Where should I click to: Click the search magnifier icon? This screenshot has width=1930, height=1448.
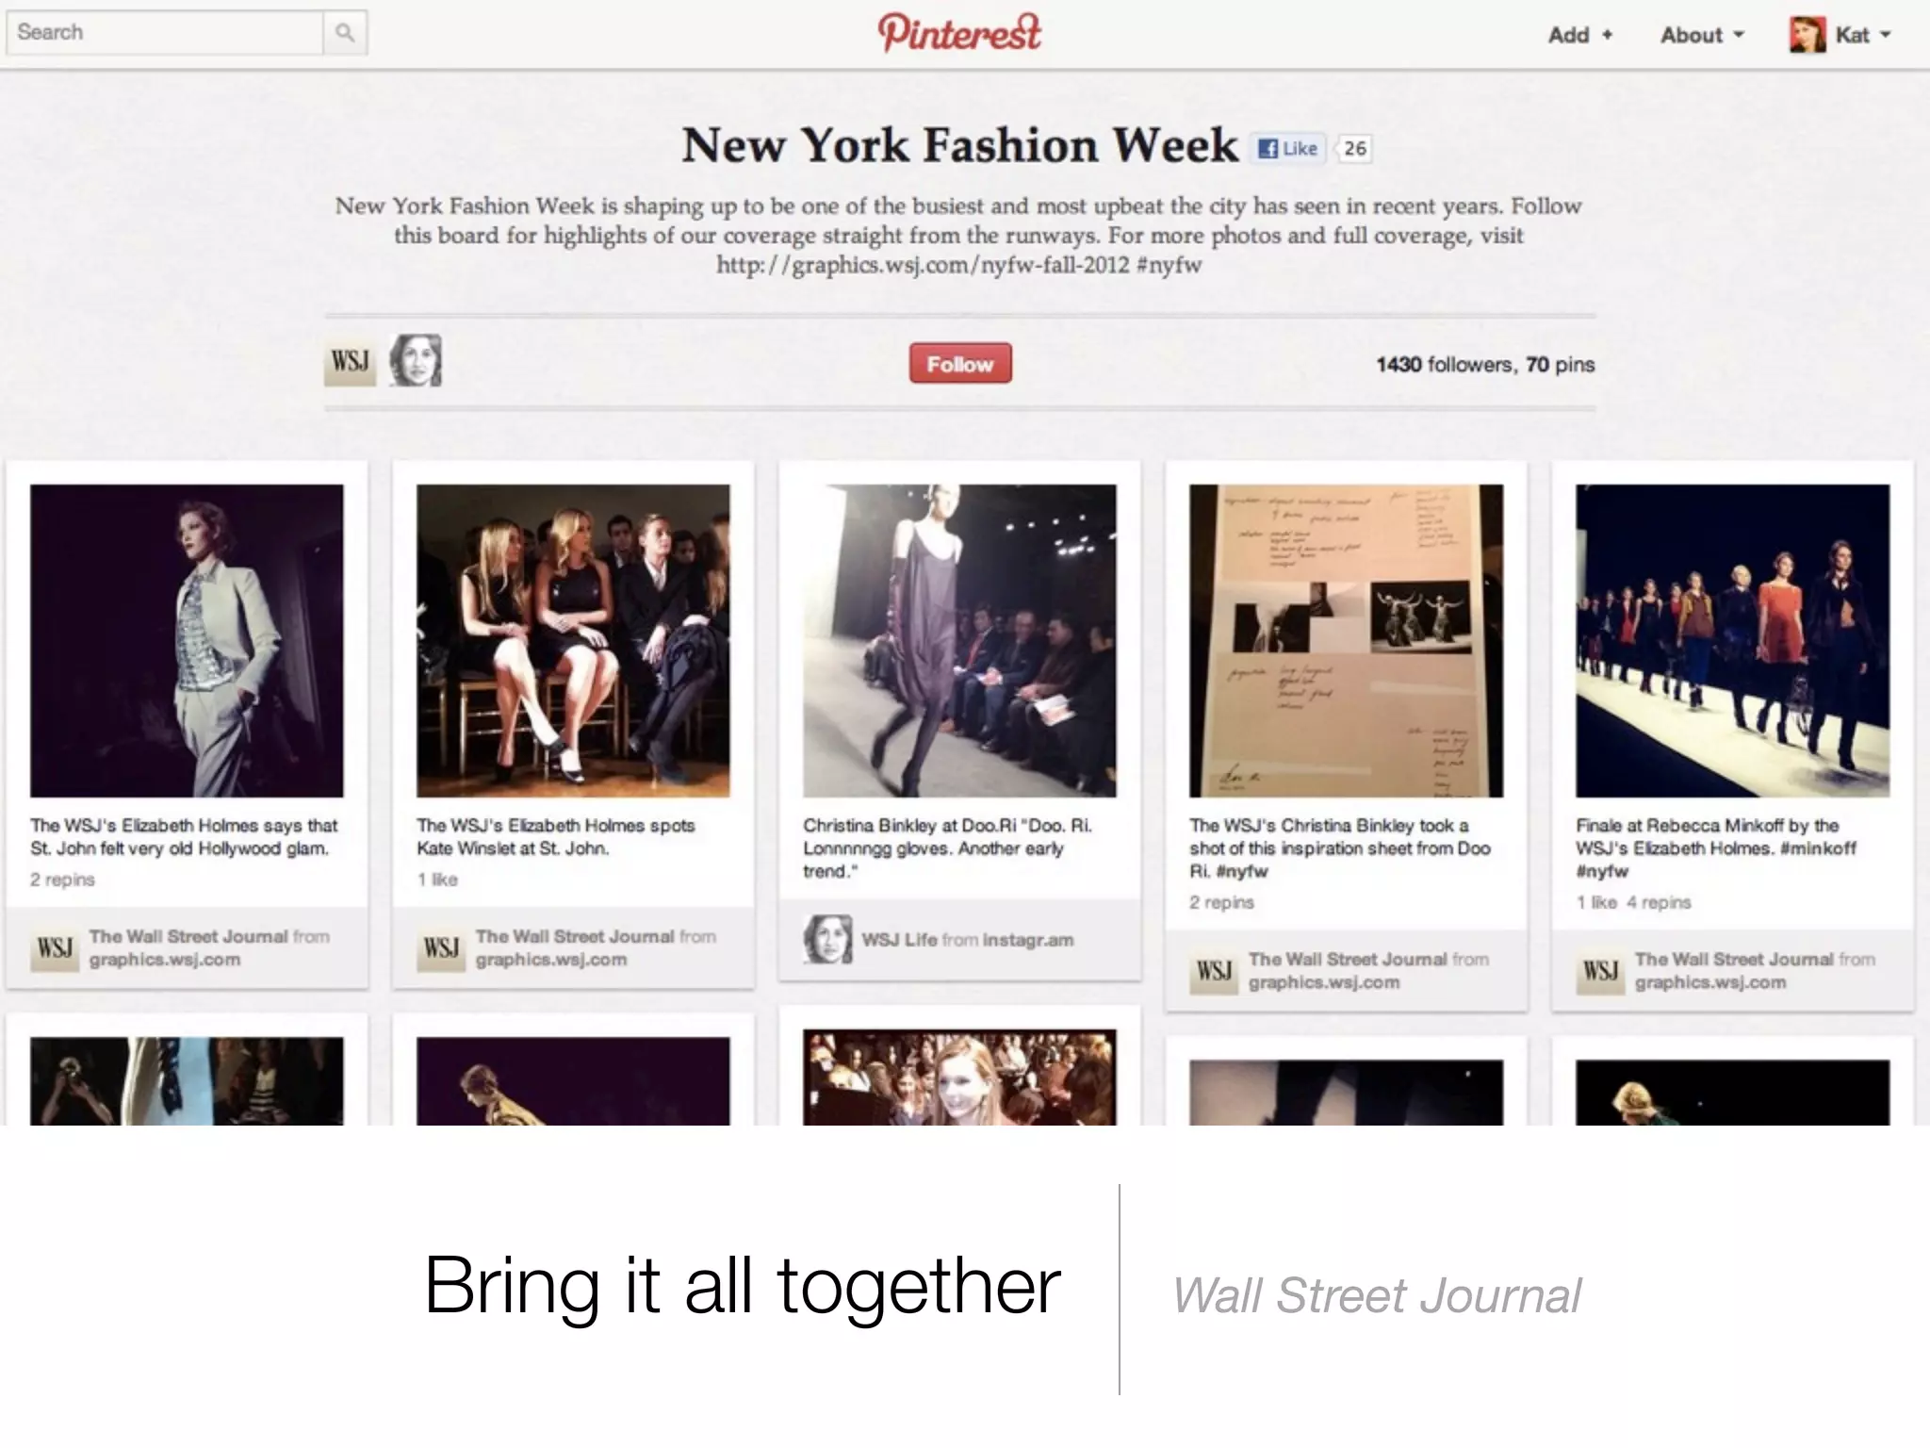[345, 33]
